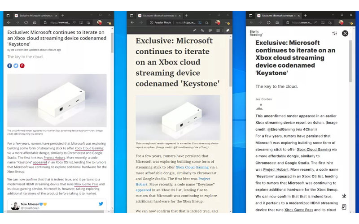Click the device render image in Reader Mode
The height and width of the screenshot is (224, 359).
(178, 117)
